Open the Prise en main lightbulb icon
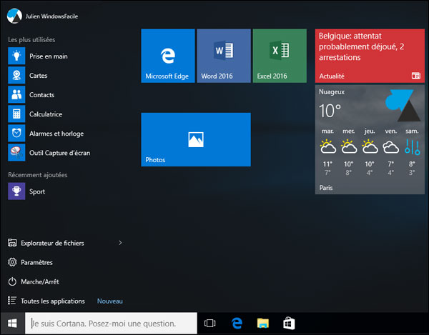This screenshot has height=335, width=429. pos(16,56)
